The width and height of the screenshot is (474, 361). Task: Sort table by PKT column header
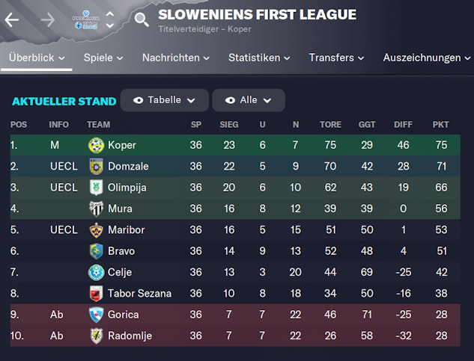(x=440, y=124)
